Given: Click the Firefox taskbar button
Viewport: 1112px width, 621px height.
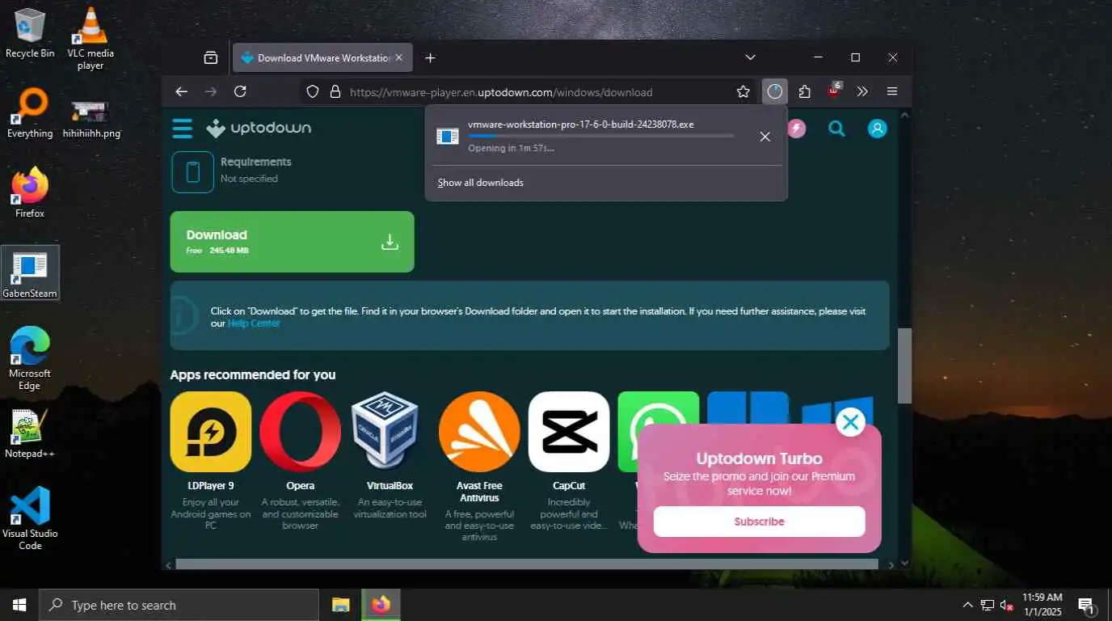Looking at the screenshot, I should tap(381, 605).
